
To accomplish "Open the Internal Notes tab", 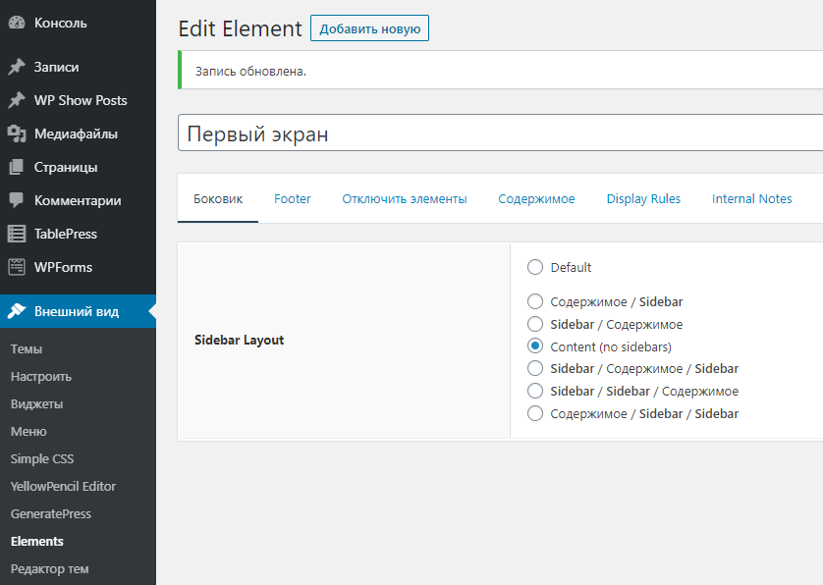I will 751,199.
